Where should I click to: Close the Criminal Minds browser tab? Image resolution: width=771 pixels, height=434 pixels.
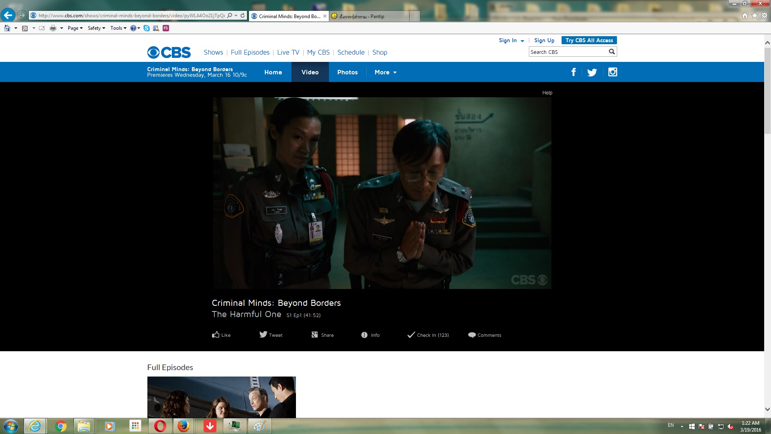click(x=325, y=16)
